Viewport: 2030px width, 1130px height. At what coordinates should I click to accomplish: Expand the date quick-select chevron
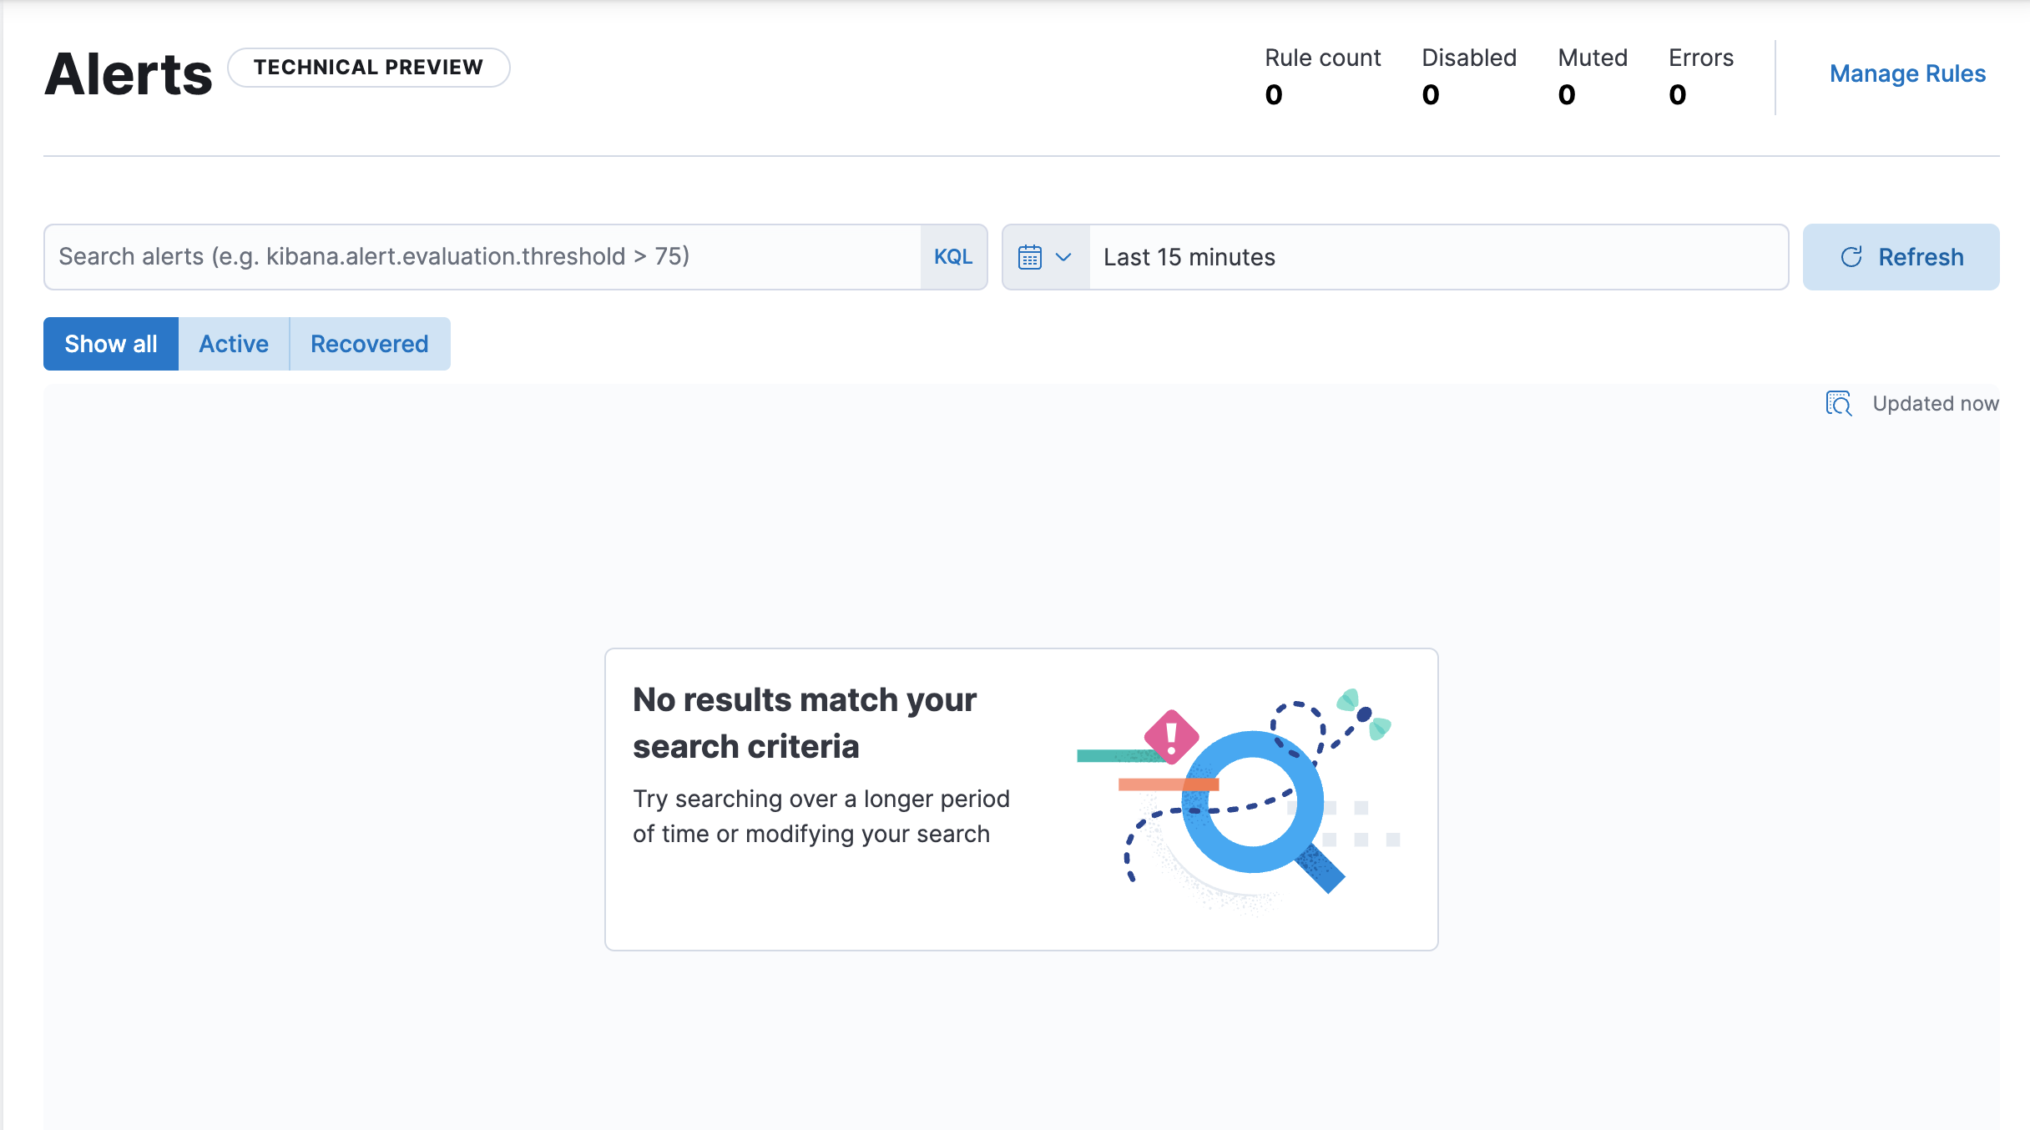click(x=1063, y=257)
